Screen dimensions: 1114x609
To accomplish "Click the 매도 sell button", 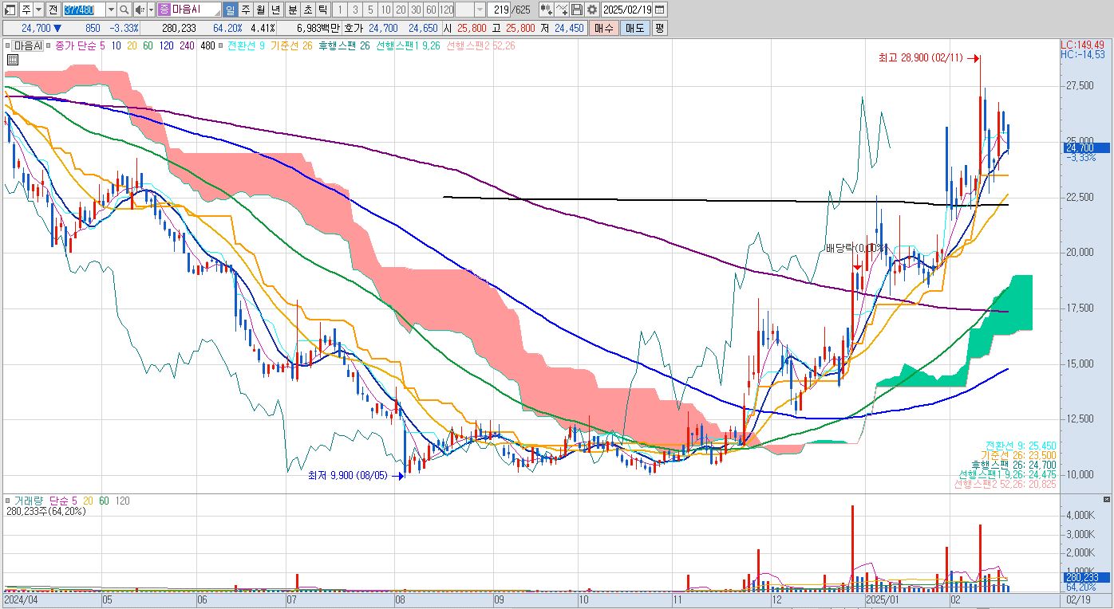I will pos(634,28).
